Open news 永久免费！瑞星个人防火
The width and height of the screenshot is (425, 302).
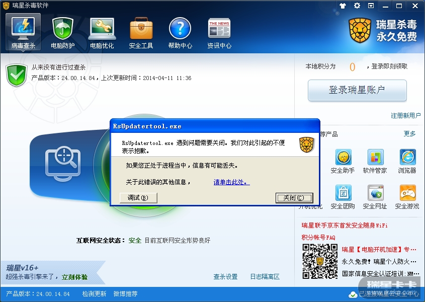click(379, 262)
